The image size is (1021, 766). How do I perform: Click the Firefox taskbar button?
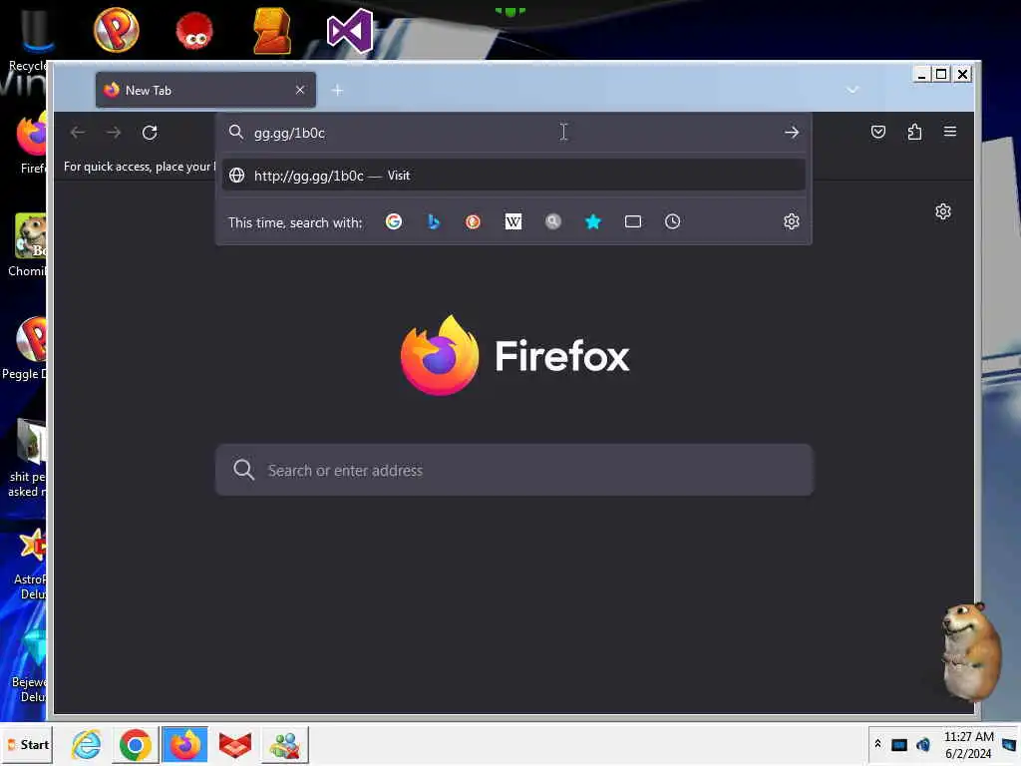coord(184,744)
